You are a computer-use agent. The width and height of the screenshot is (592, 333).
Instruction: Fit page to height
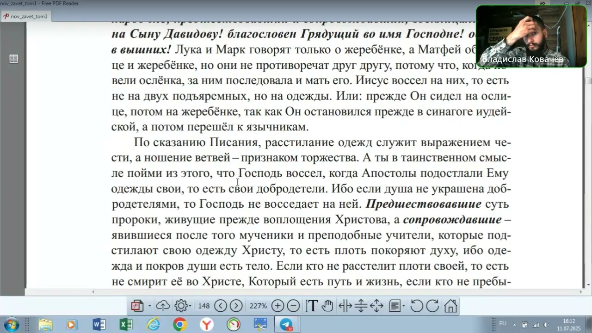(361, 306)
